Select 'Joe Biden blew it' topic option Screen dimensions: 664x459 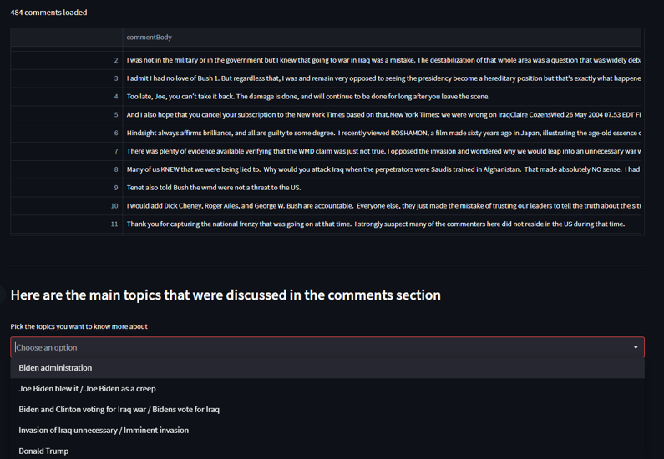click(87, 389)
